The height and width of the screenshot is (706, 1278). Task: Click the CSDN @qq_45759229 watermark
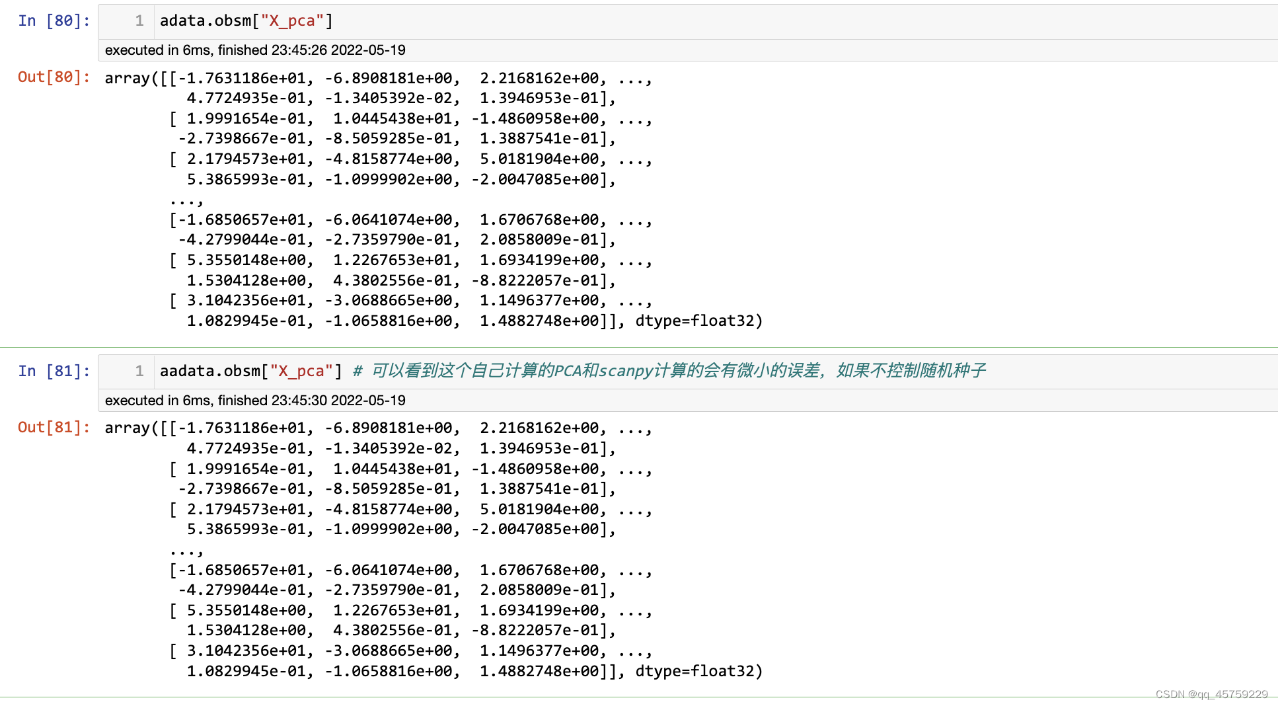pyautogui.click(x=1213, y=695)
